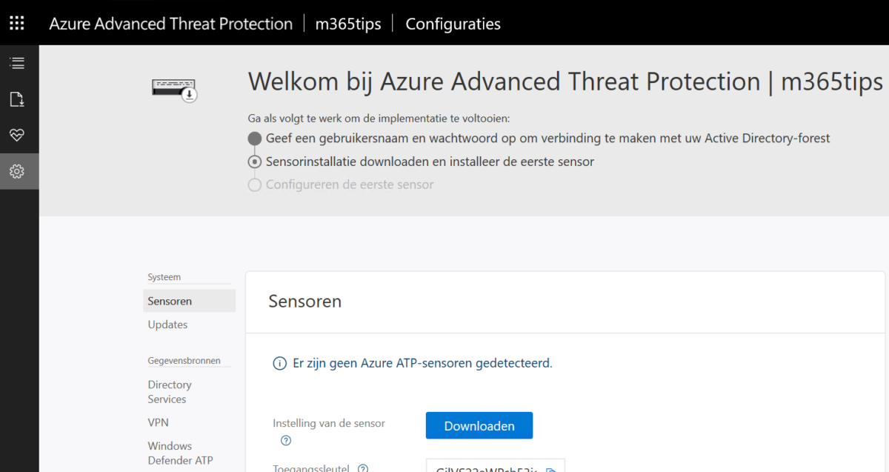Screen dimensions: 889x472
Task: Click the Downloaden button
Action: click(479, 425)
